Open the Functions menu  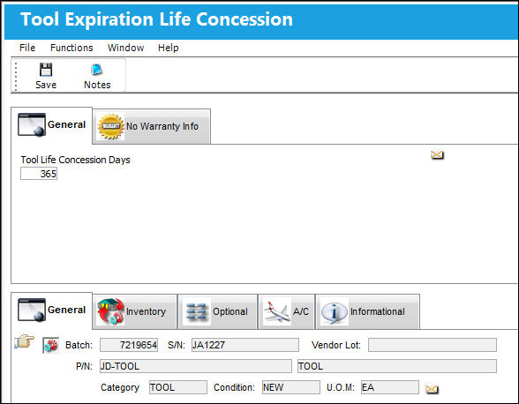click(x=71, y=48)
